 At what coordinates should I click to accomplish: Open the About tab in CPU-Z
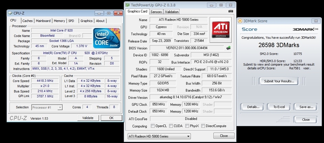[x=100, y=21]
